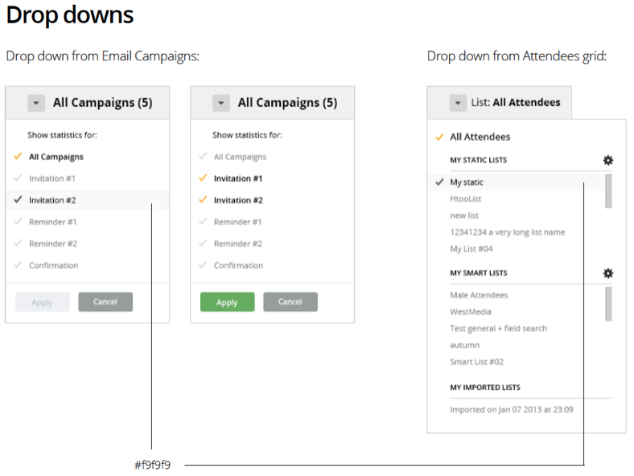Viewport: 634px width, 476px height.
Task: Toggle Invitation #2 checkmark in left campaigns panel
Action: [x=19, y=200]
